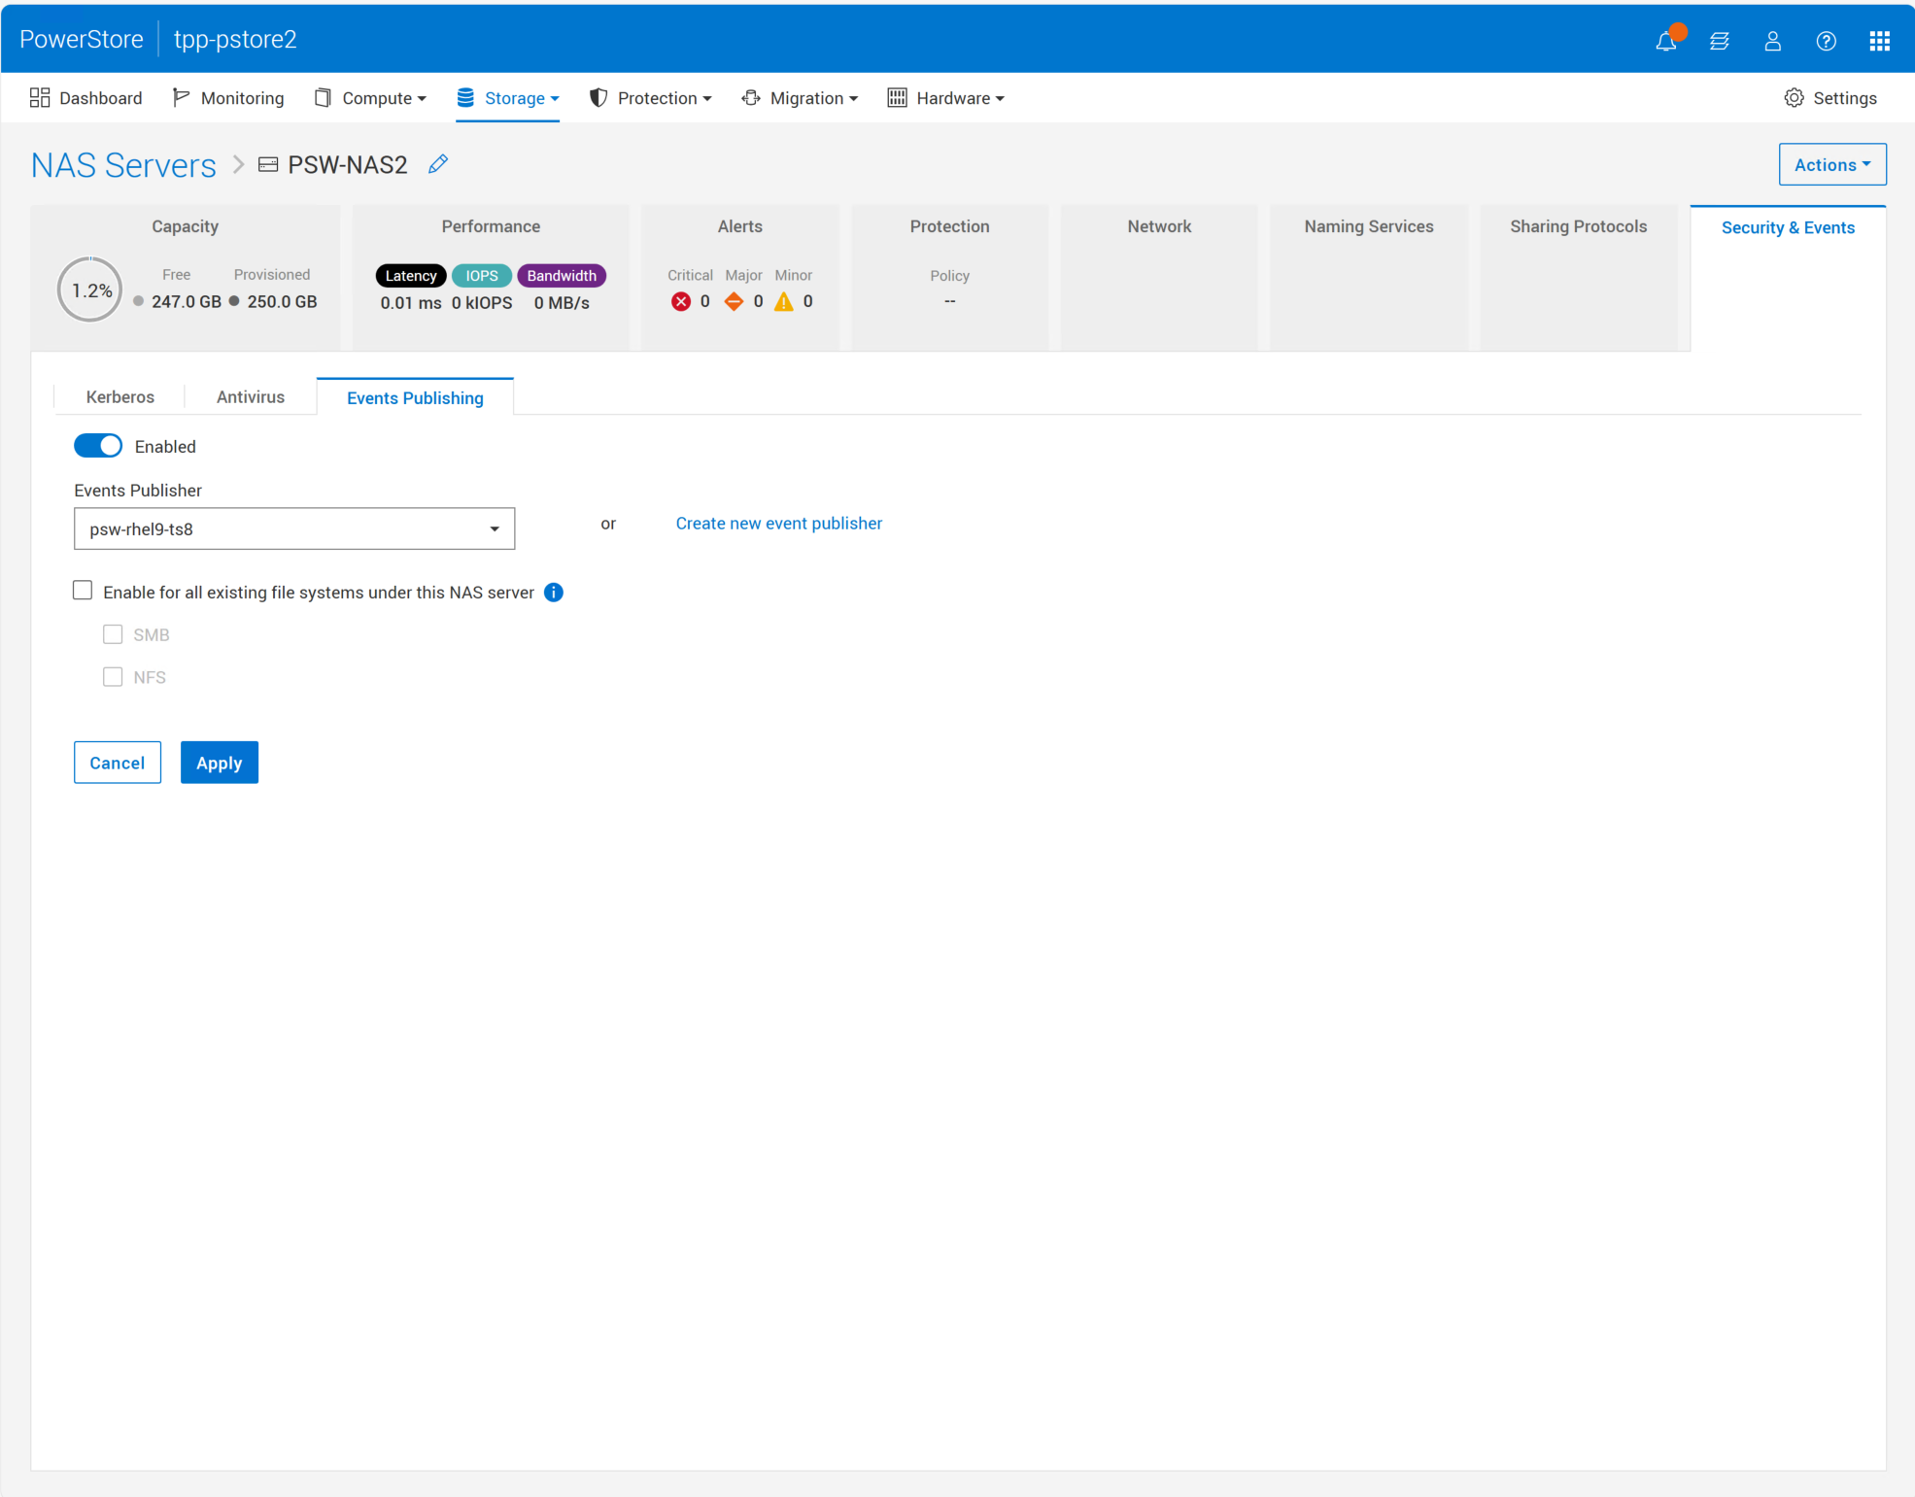Toggle the Enabled switch off

tap(98, 446)
